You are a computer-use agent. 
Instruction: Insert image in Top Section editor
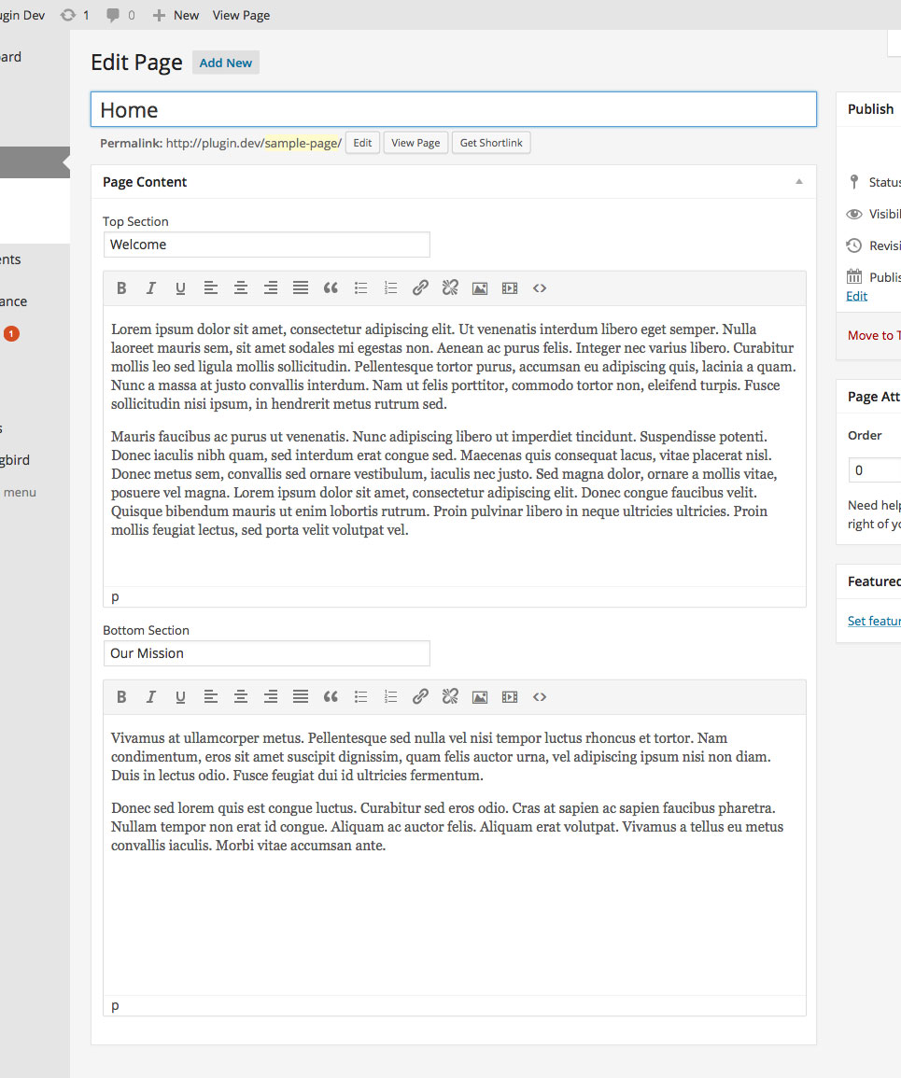point(480,288)
